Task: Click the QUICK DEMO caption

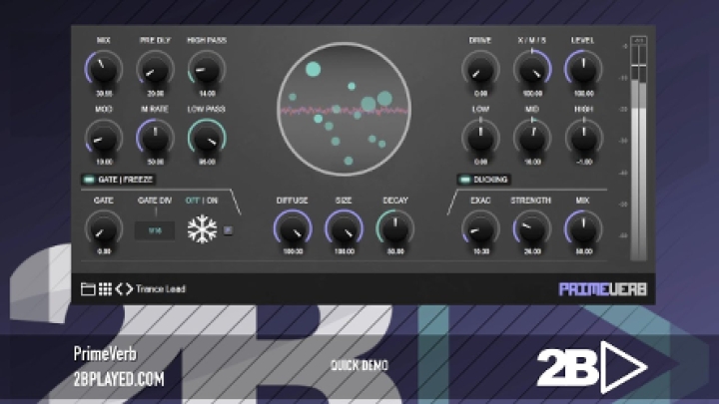Action: [x=359, y=365]
